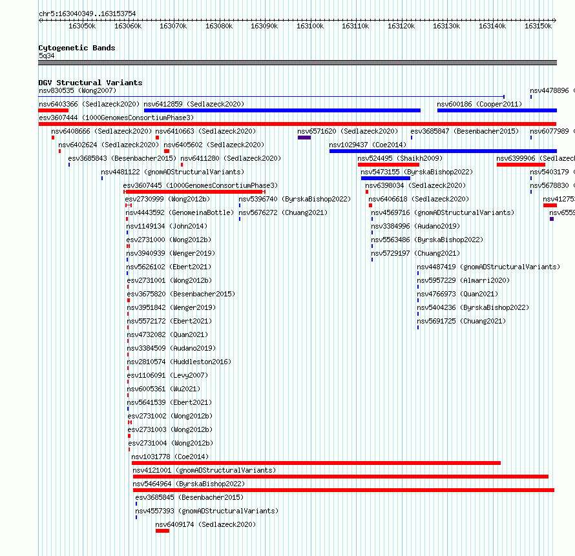
Task: Select the nsv6571620 purple variant bar
Action: pyautogui.click(x=304, y=138)
